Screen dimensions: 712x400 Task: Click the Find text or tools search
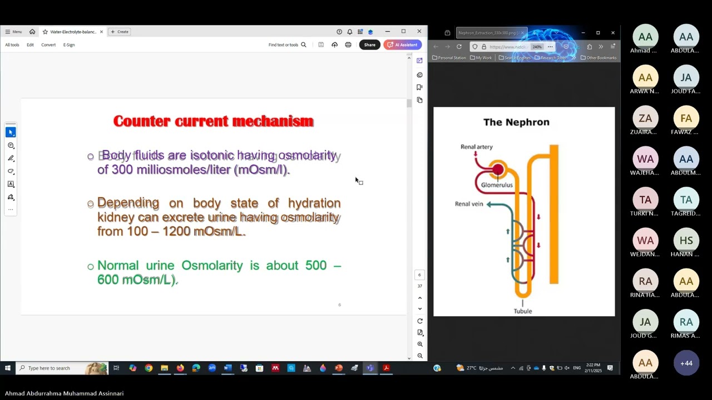tap(287, 45)
